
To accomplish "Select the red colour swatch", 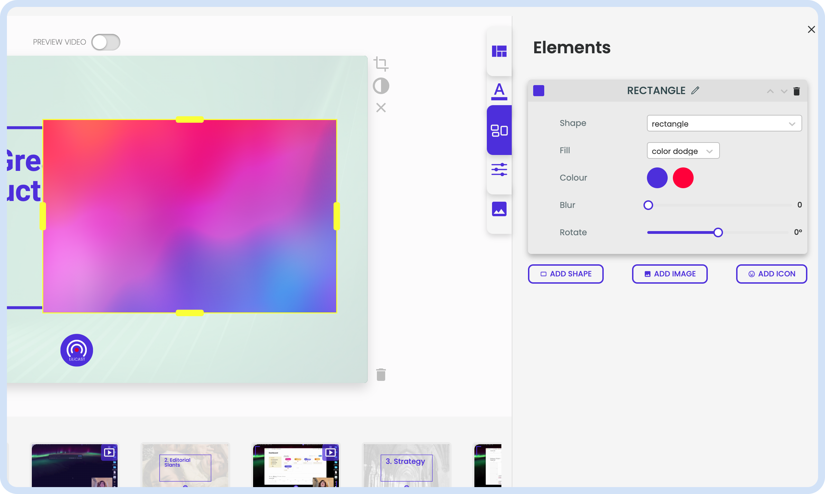I will click(x=683, y=178).
